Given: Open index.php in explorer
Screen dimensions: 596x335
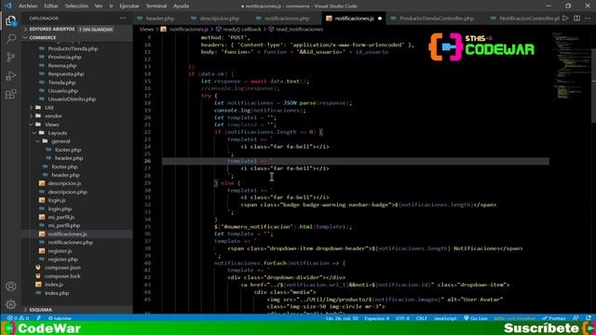Looking at the screenshot, I should [x=57, y=293].
